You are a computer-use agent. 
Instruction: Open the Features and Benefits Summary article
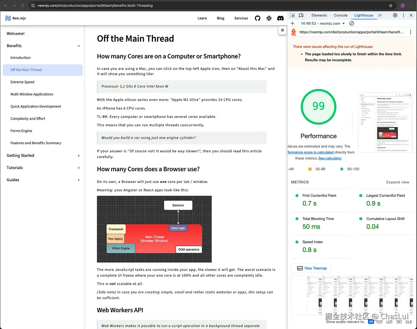tap(43, 143)
